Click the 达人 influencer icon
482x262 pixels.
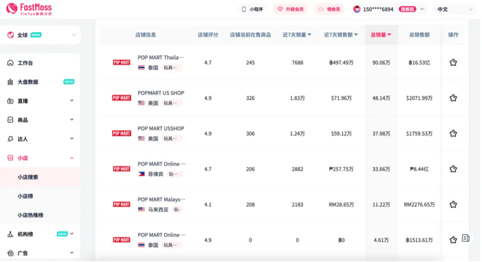click(x=10, y=139)
